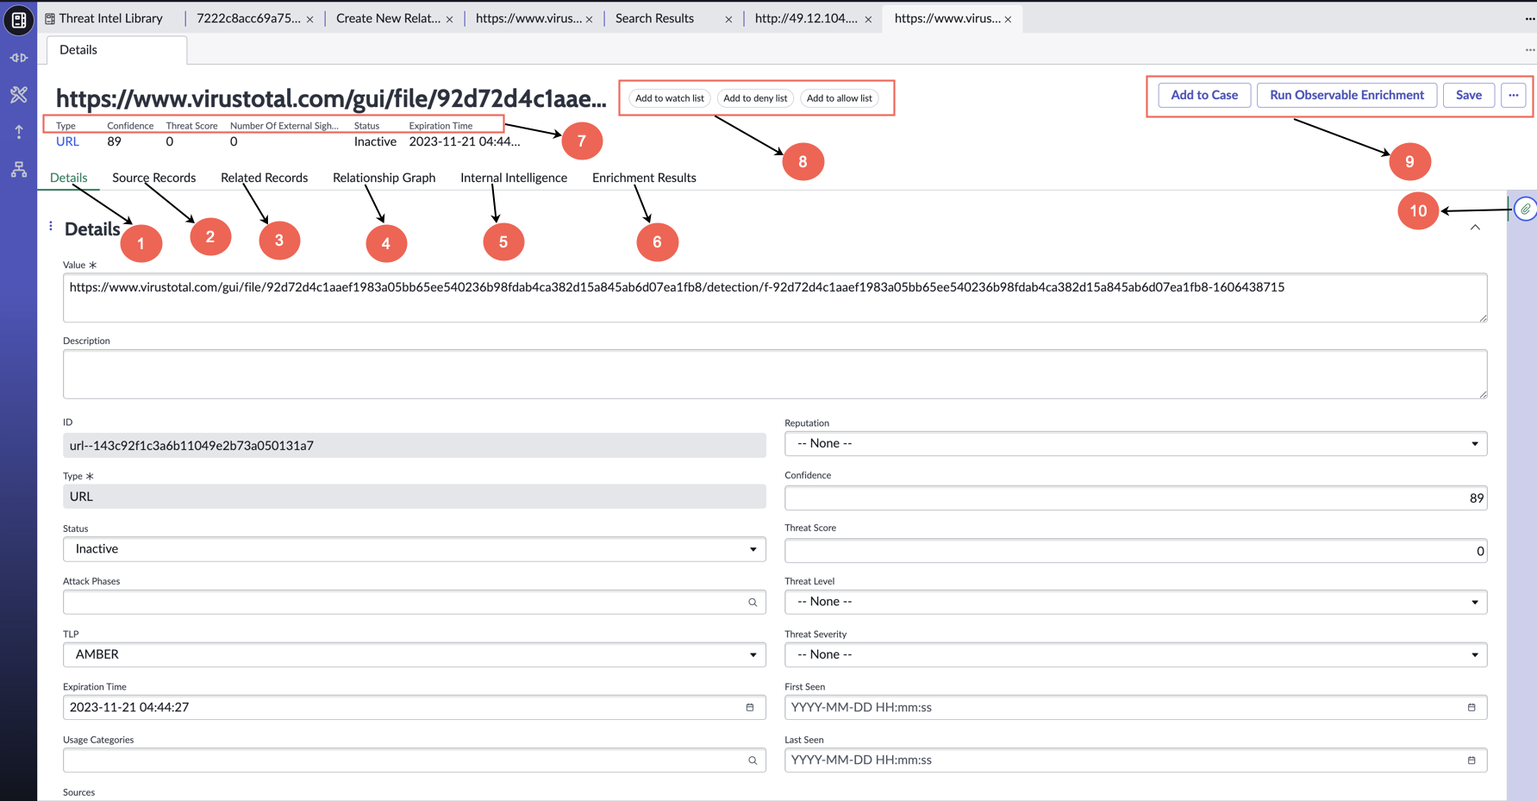Open the Last Seen calendar picker

[x=1471, y=760]
